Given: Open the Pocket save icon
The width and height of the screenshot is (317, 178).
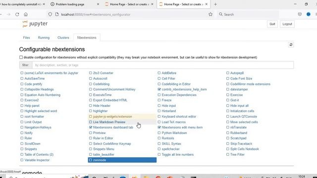Looking at the screenshot, I should 300,14.
